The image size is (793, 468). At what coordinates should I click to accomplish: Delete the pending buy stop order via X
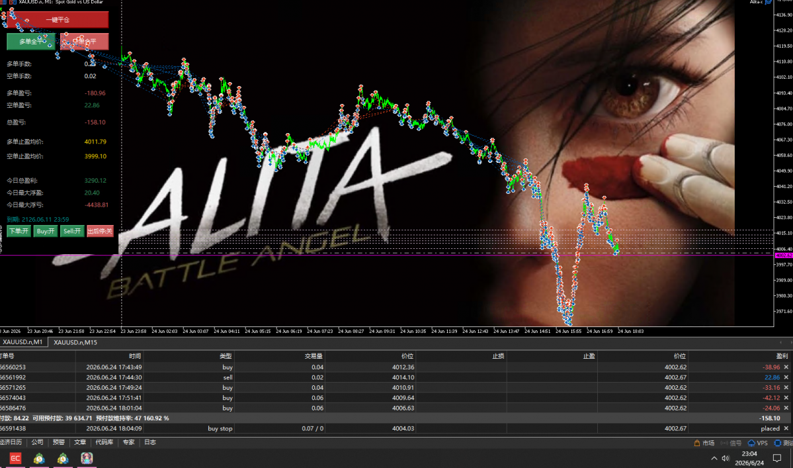[x=786, y=428]
